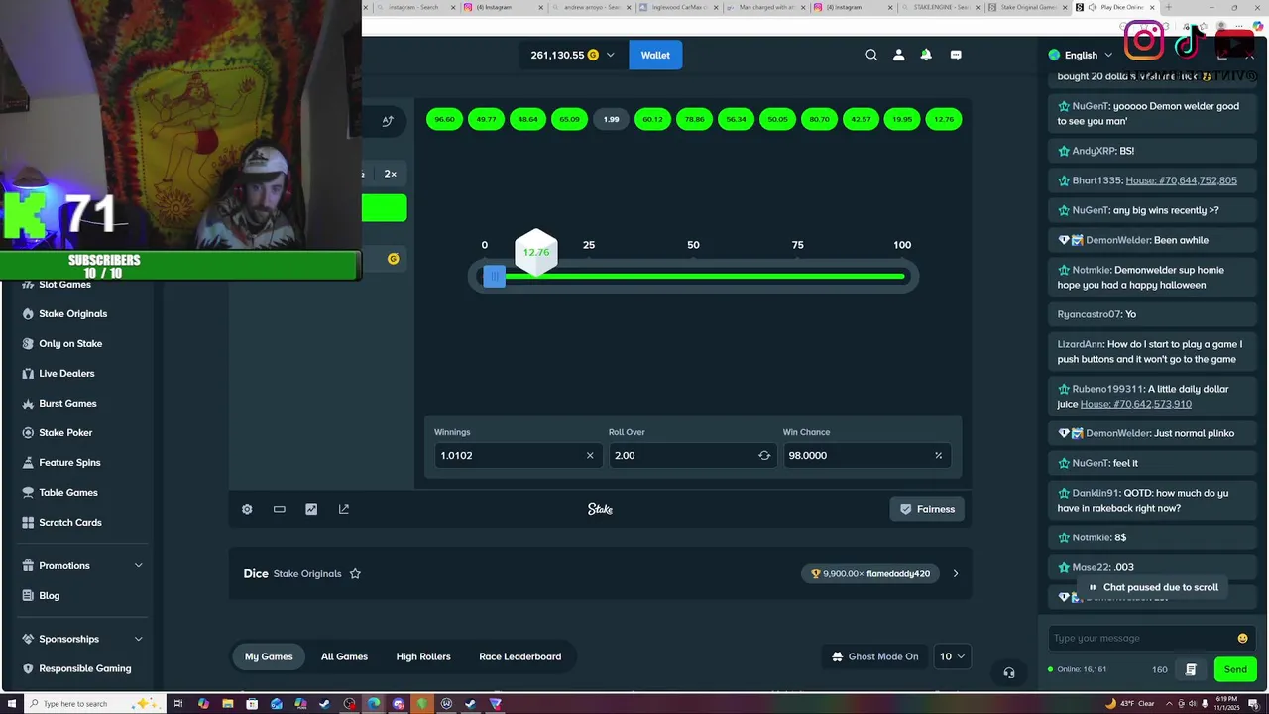1269x714 pixels.
Task: Open Task View on the taskbar
Action: (x=178, y=704)
